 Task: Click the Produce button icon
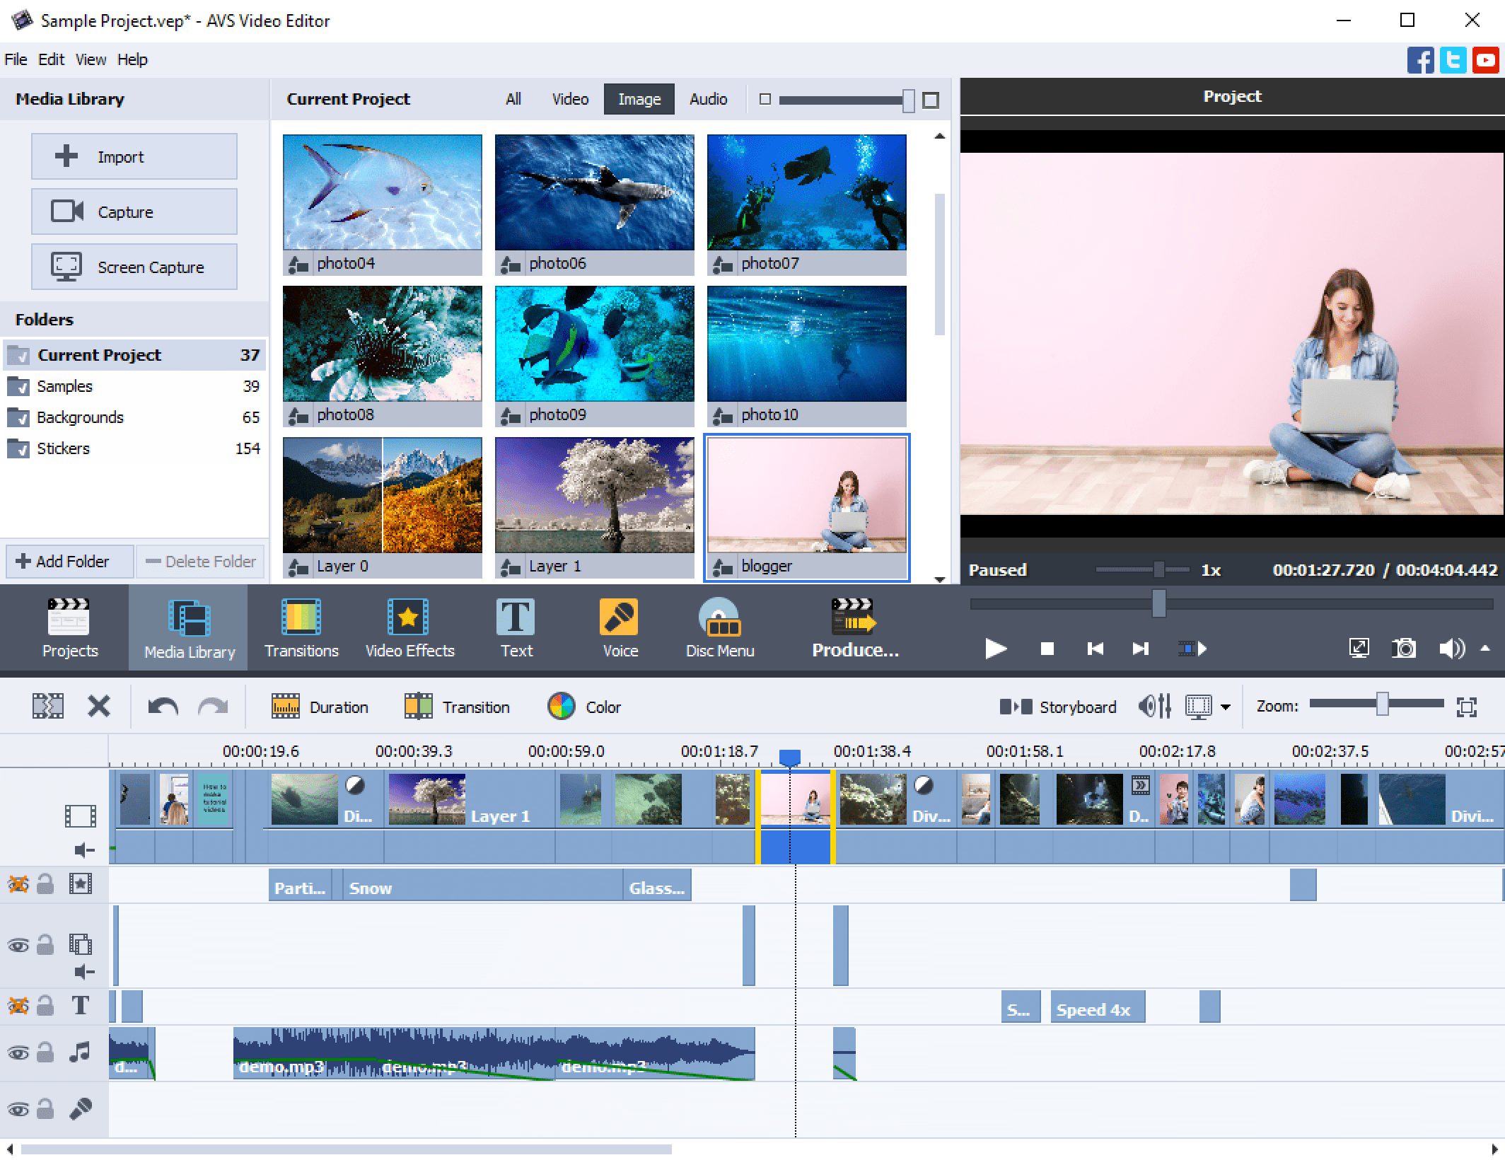[x=853, y=622]
